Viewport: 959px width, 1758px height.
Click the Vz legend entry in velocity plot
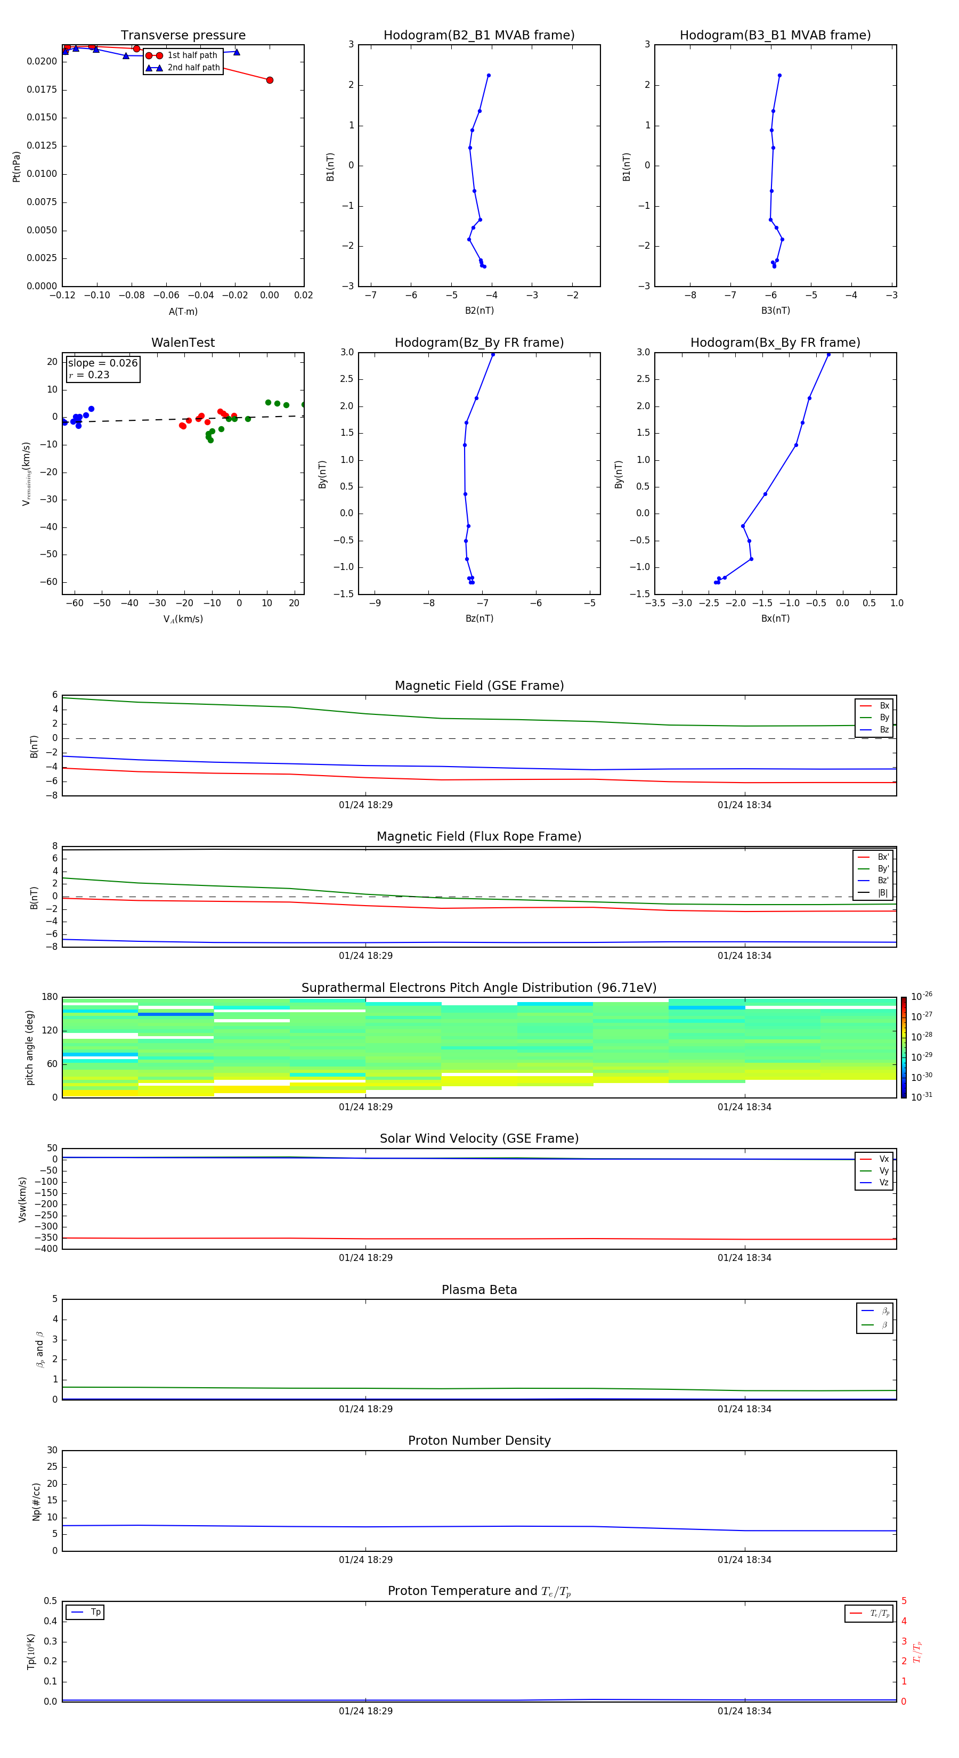[874, 1183]
